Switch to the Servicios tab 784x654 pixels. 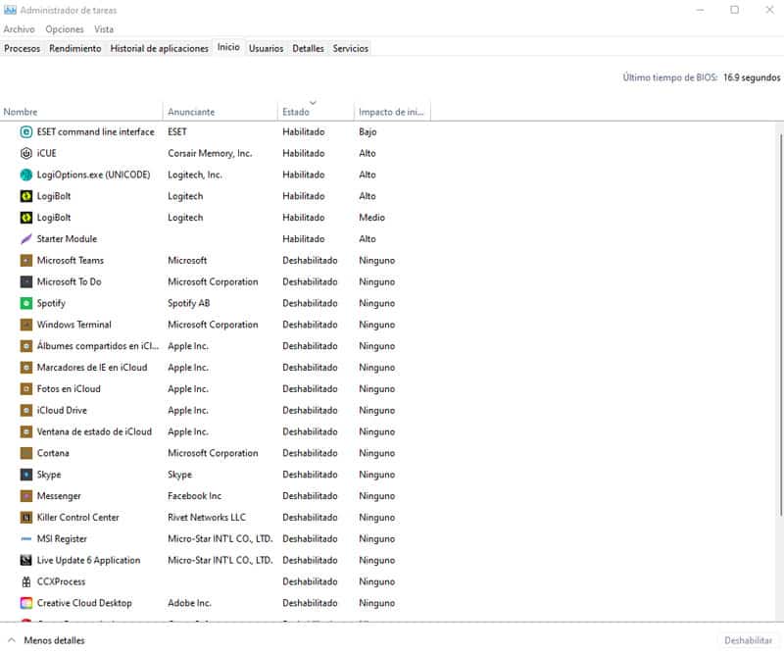point(351,49)
